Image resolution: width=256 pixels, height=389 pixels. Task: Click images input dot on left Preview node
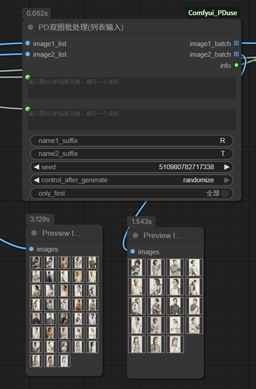pos(32,249)
